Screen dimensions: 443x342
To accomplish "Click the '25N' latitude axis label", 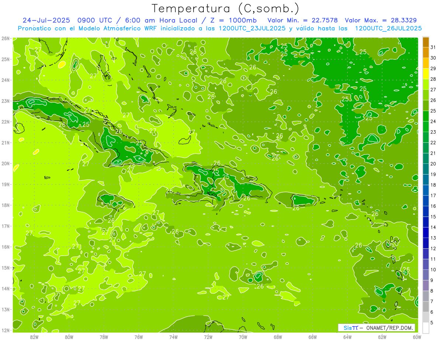I will [6, 59].
